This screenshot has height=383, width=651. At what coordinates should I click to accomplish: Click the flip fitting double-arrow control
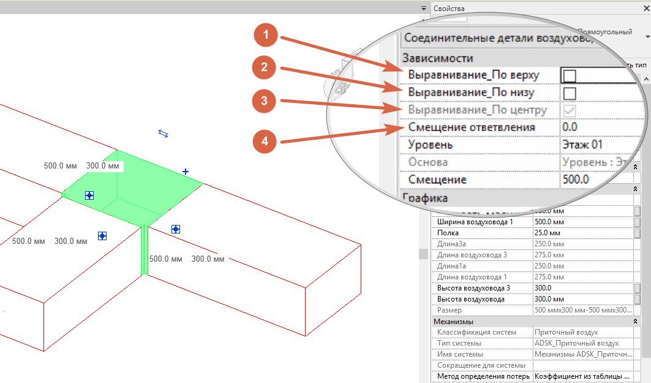point(163,134)
